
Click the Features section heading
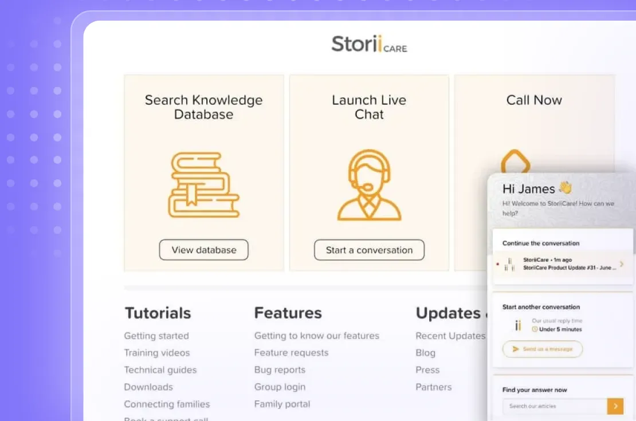[x=288, y=313]
